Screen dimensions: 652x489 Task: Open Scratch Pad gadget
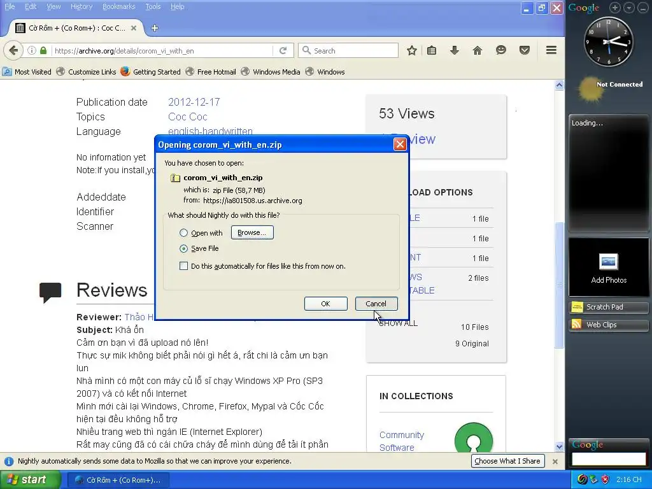[608, 308]
